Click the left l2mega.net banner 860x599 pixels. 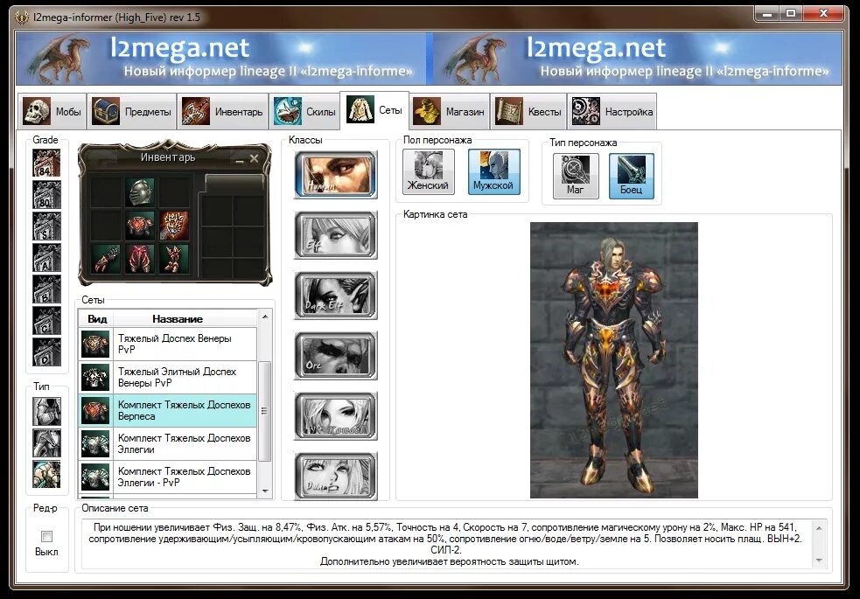[x=221, y=58]
